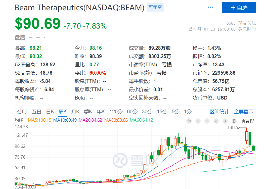Click the 138.52 peak candlestick on chart

point(247,136)
